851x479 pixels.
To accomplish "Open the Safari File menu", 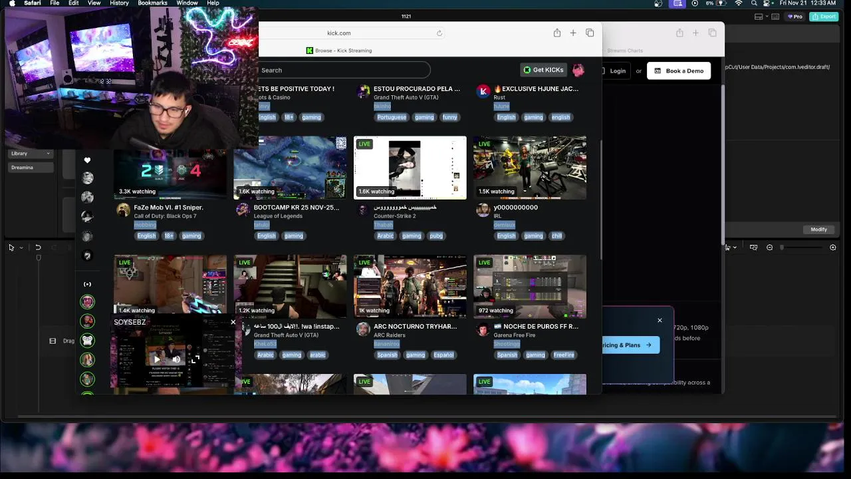I will pos(55,3).
